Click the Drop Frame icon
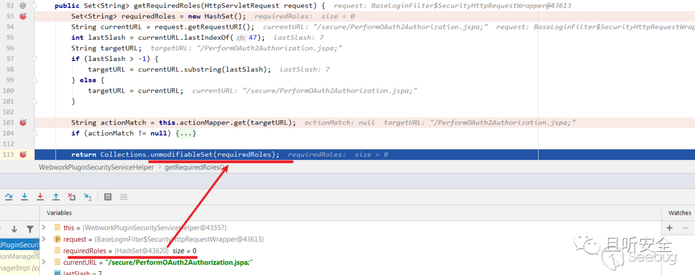695x275 pixels. pos(72,197)
